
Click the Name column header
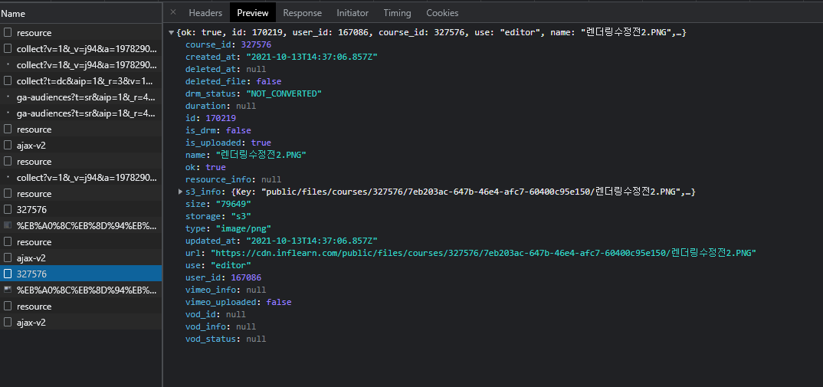coord(13,14)
